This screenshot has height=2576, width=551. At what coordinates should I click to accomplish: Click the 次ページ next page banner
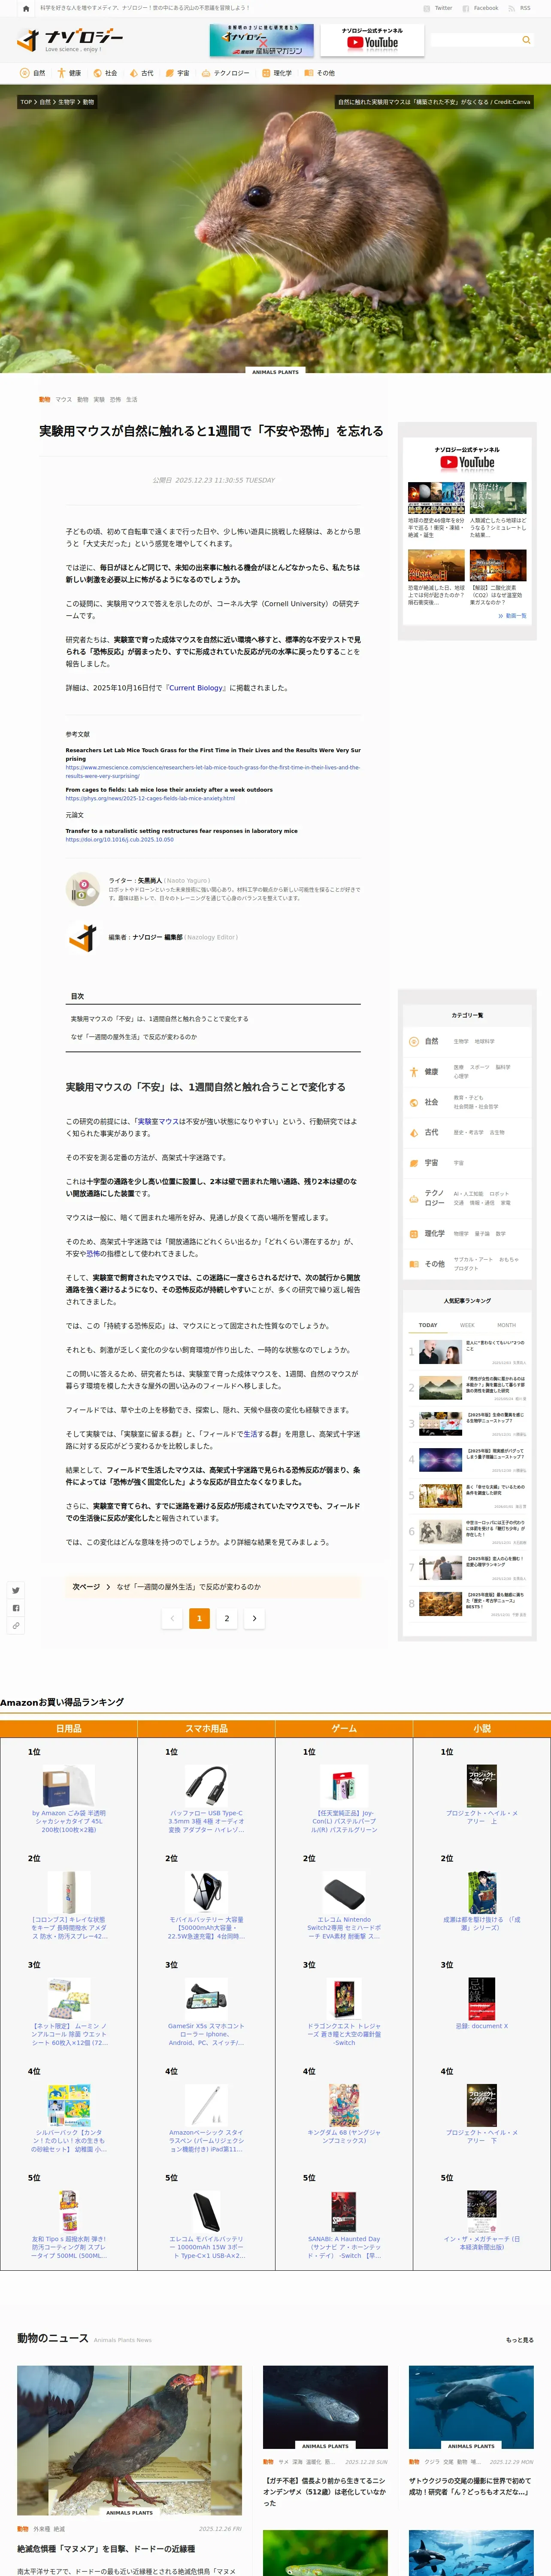pos(213,1586)
